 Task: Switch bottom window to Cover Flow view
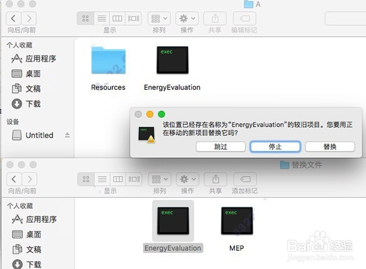click(134, 179)
